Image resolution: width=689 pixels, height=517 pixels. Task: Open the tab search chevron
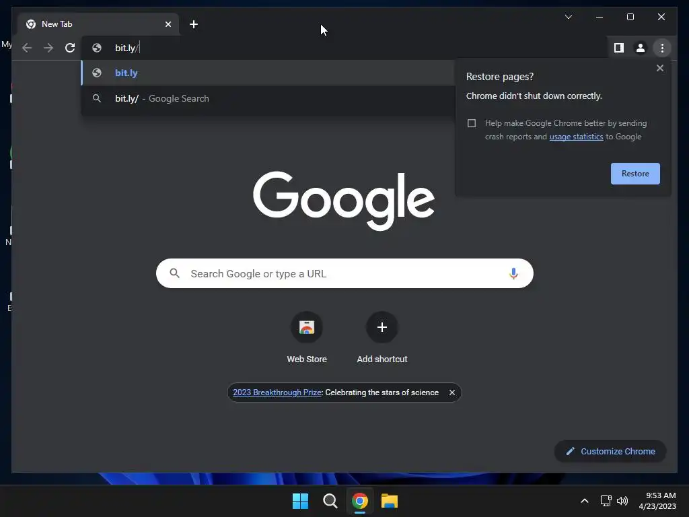tap(568, 17)
